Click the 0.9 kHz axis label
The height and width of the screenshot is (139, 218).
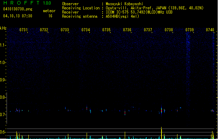(3, 80)
